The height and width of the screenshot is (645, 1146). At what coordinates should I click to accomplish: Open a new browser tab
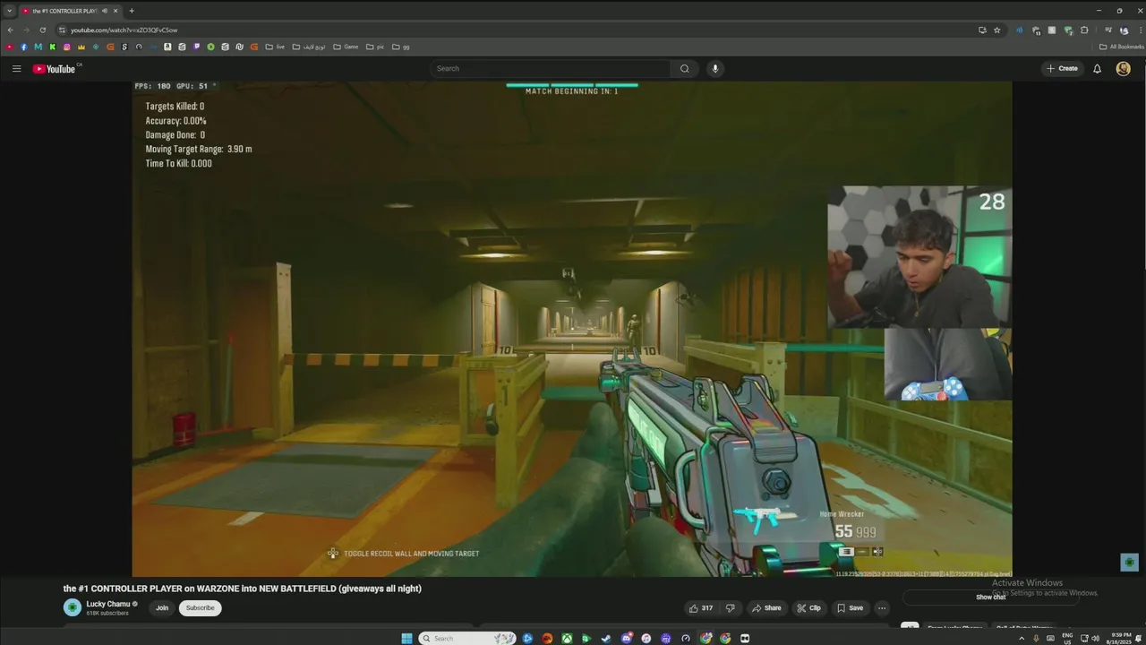tap(132, 11)
